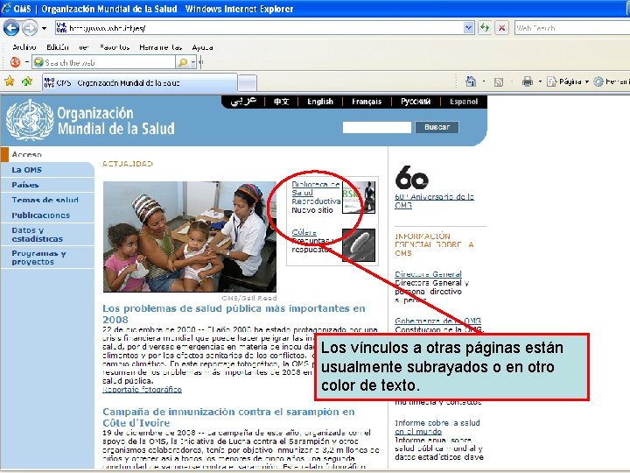Click the Refresh page icon
The height and width of the screenshot is (473, 630).
coord(485,28)
